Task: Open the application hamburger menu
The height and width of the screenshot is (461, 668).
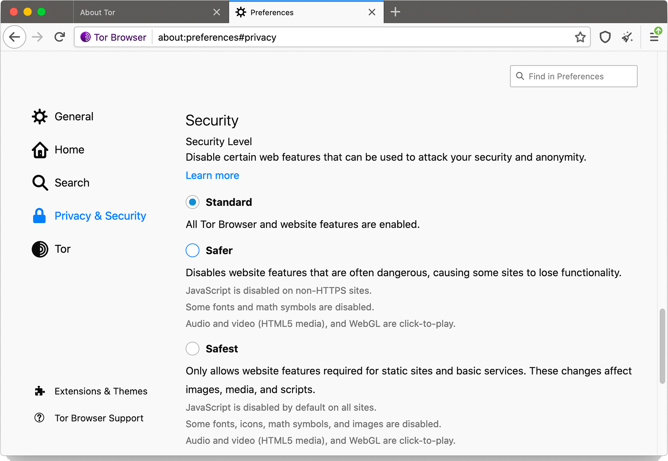Action: coord(654,37)
